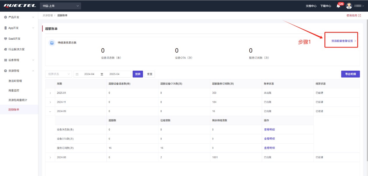The image size is (368, 176).
Task: Open the 中国-上海 region dropdown
Action: [60, 6]
